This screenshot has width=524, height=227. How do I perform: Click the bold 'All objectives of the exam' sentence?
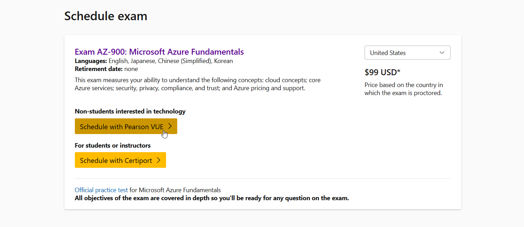(x=212, y=198)
